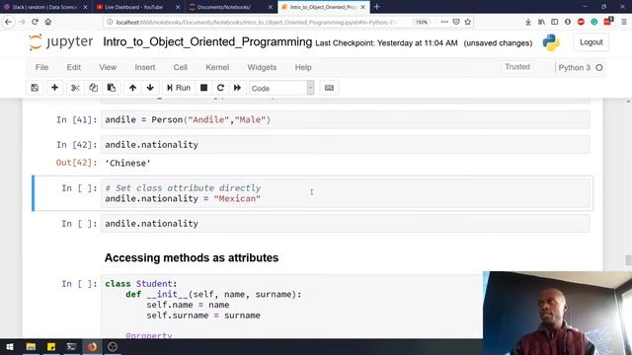Open the Firefox downloads arrow
The height and width of the screenshot is (355, 632).
point(528,22)
